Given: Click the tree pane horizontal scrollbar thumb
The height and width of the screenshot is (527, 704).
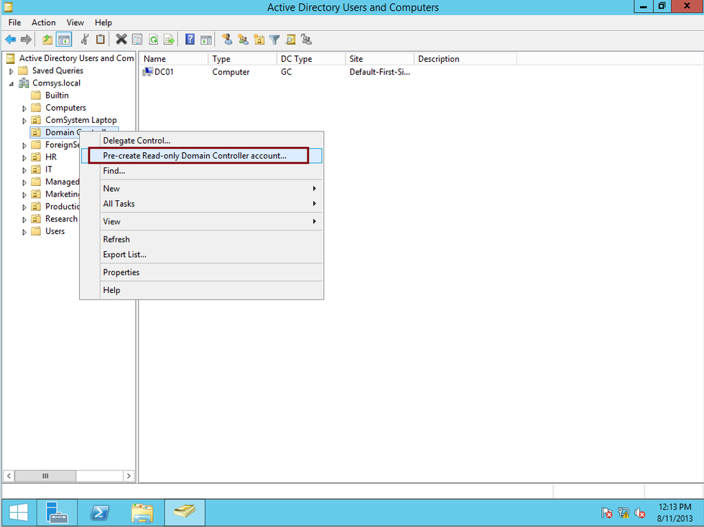Looking at the screenshot, I should tap(45, 476).
